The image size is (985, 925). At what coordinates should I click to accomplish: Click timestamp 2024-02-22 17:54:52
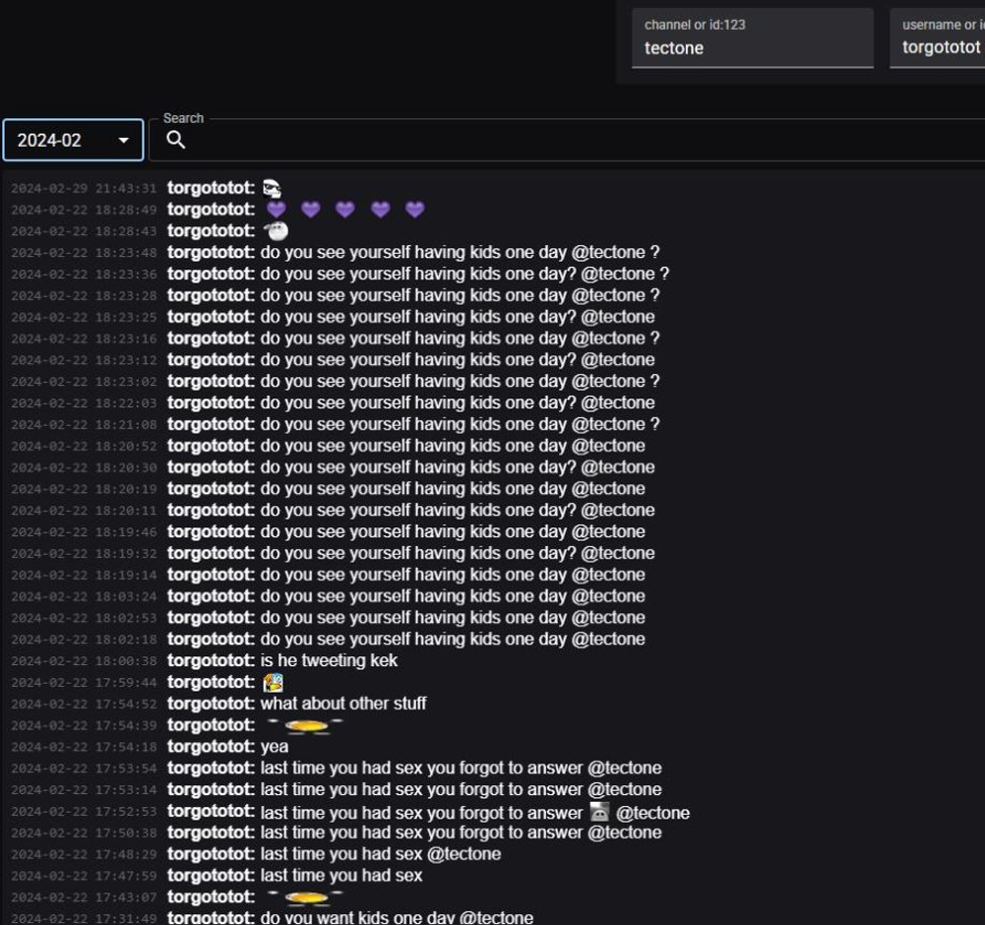[x=84, y=704]
